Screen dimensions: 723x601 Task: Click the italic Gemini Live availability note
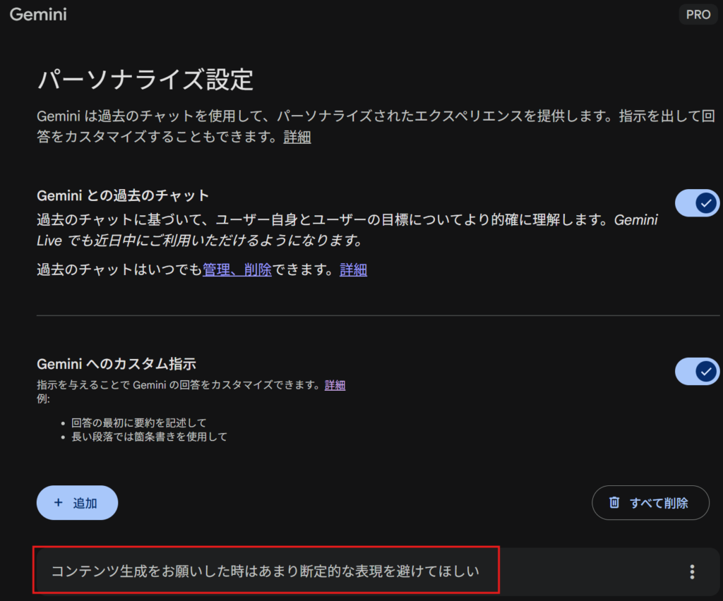point(199,241)
